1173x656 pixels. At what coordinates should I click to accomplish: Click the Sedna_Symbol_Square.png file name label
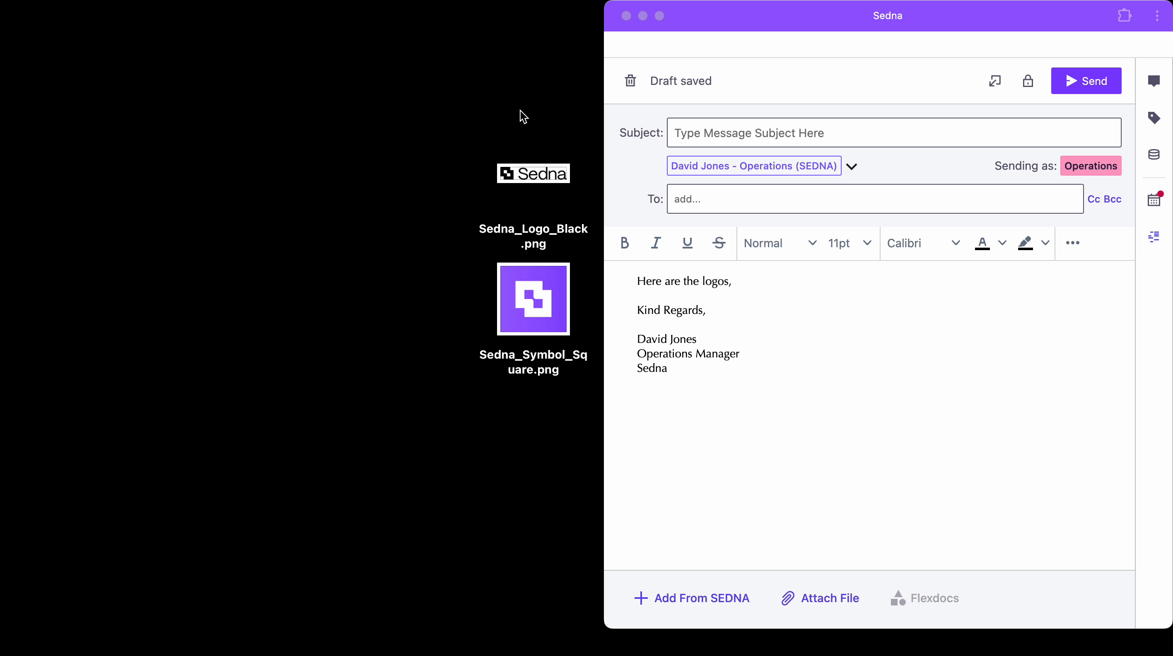(x=533, y=362)
